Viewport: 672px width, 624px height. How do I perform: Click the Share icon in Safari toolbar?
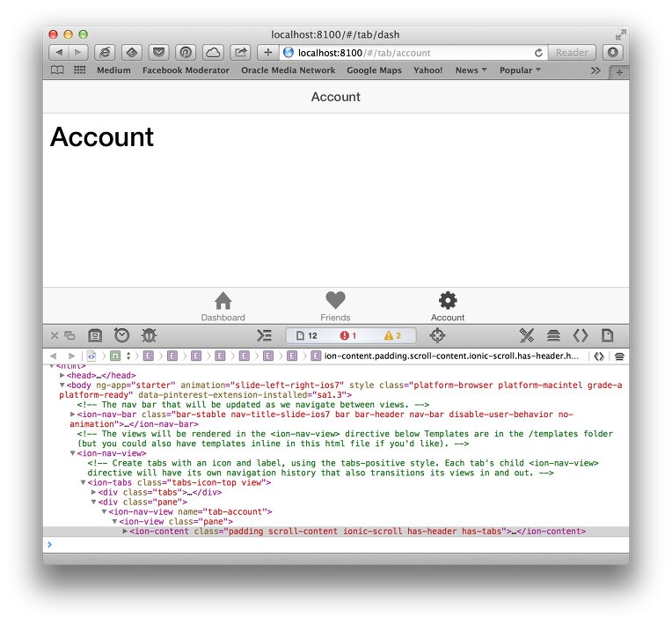(240, 53)
